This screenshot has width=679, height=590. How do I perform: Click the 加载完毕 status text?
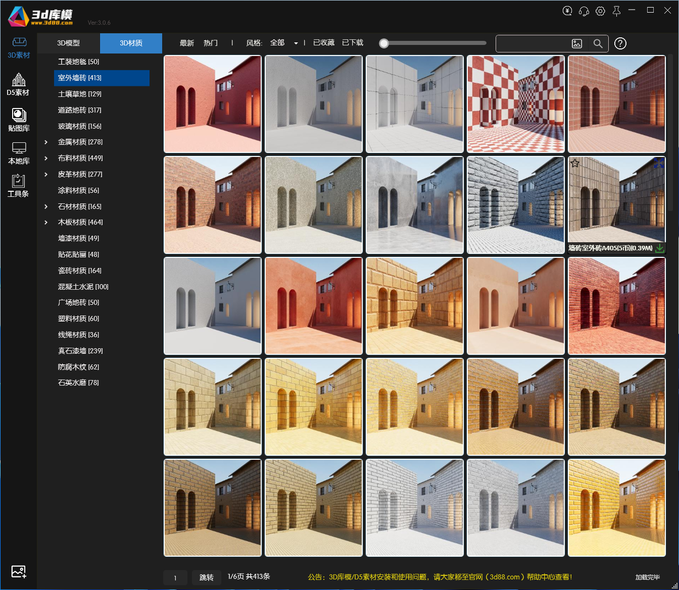648,577
